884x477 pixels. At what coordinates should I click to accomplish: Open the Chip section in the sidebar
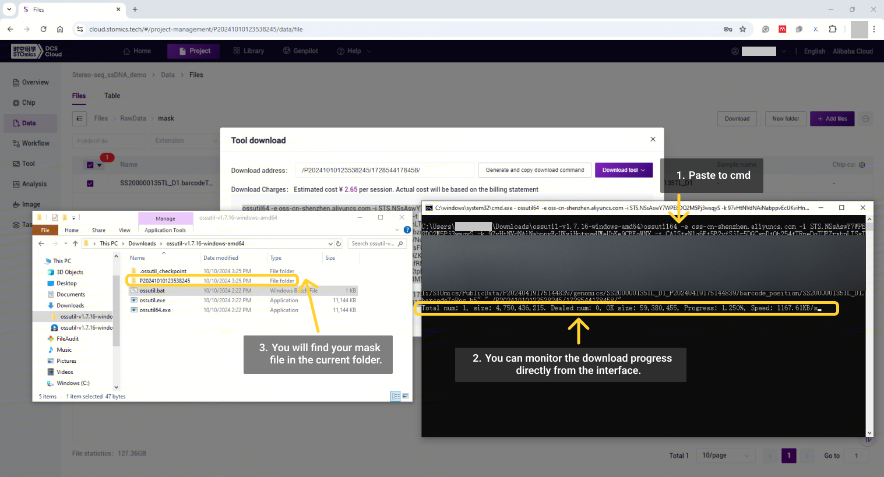pos(29,103)
